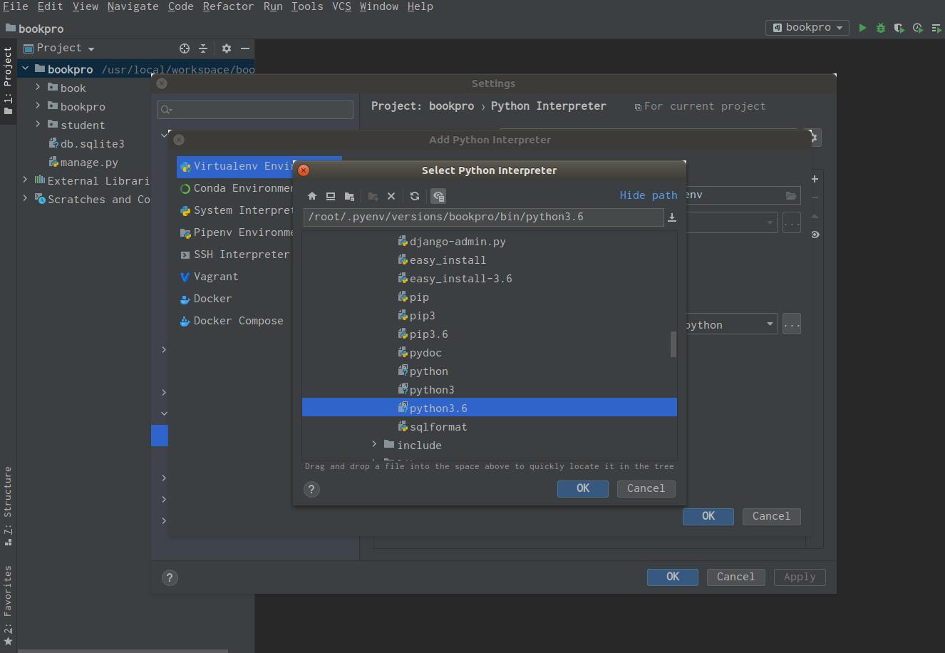Open the Tools menu
The height and width of the screenshot is (653, 945).
(x=307, y=6)
